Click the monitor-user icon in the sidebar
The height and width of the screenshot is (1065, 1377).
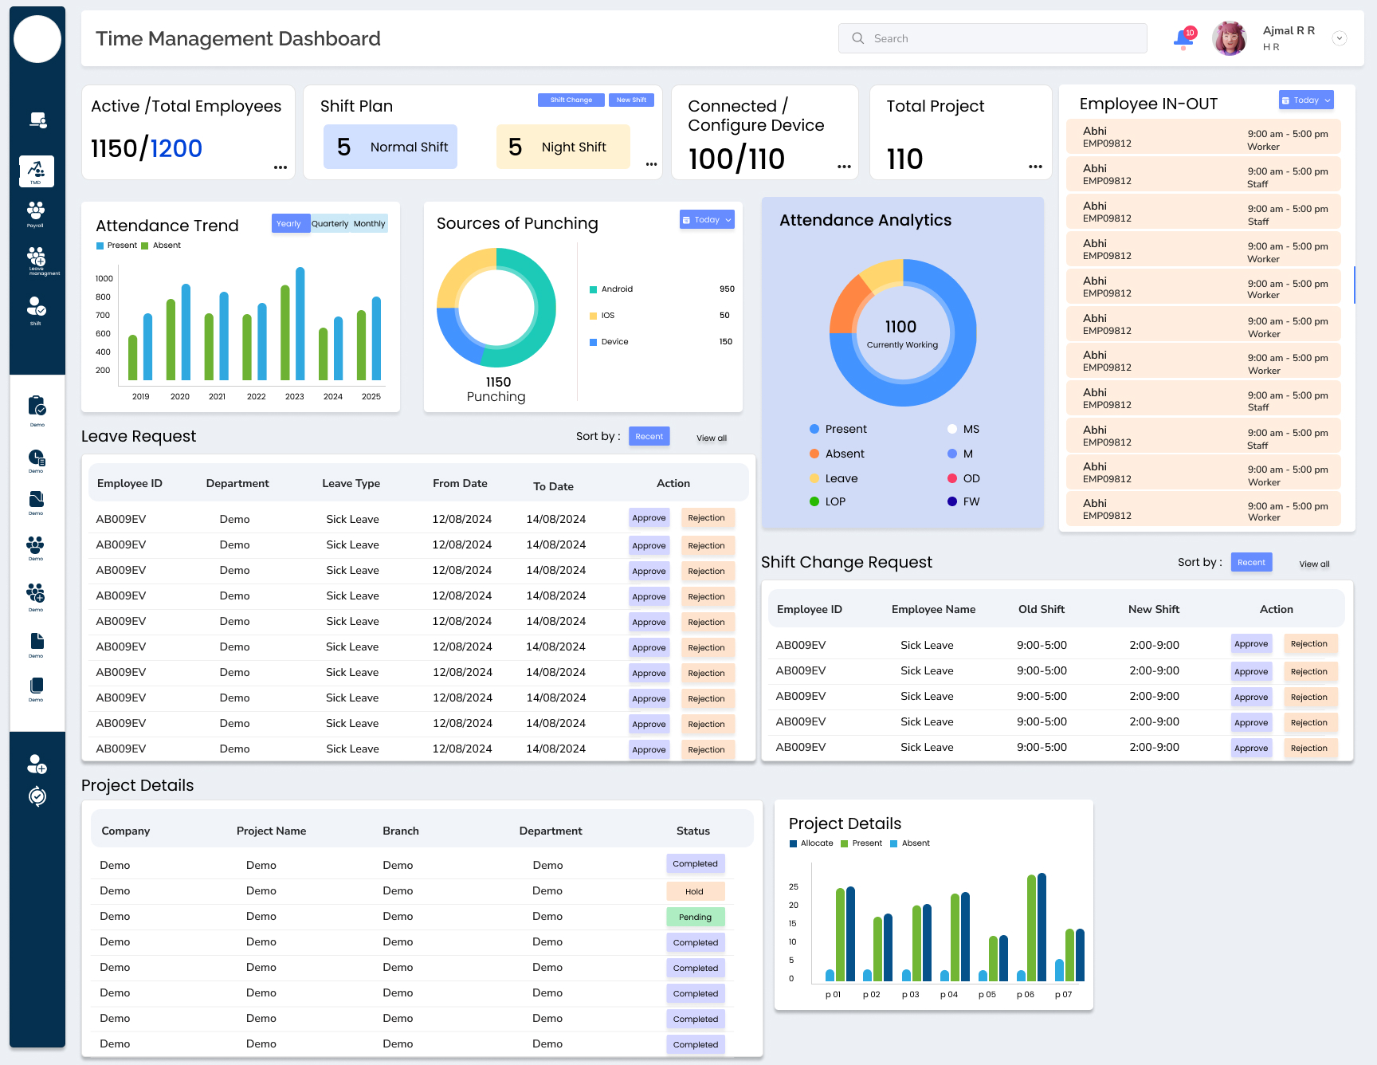point(37,120)
